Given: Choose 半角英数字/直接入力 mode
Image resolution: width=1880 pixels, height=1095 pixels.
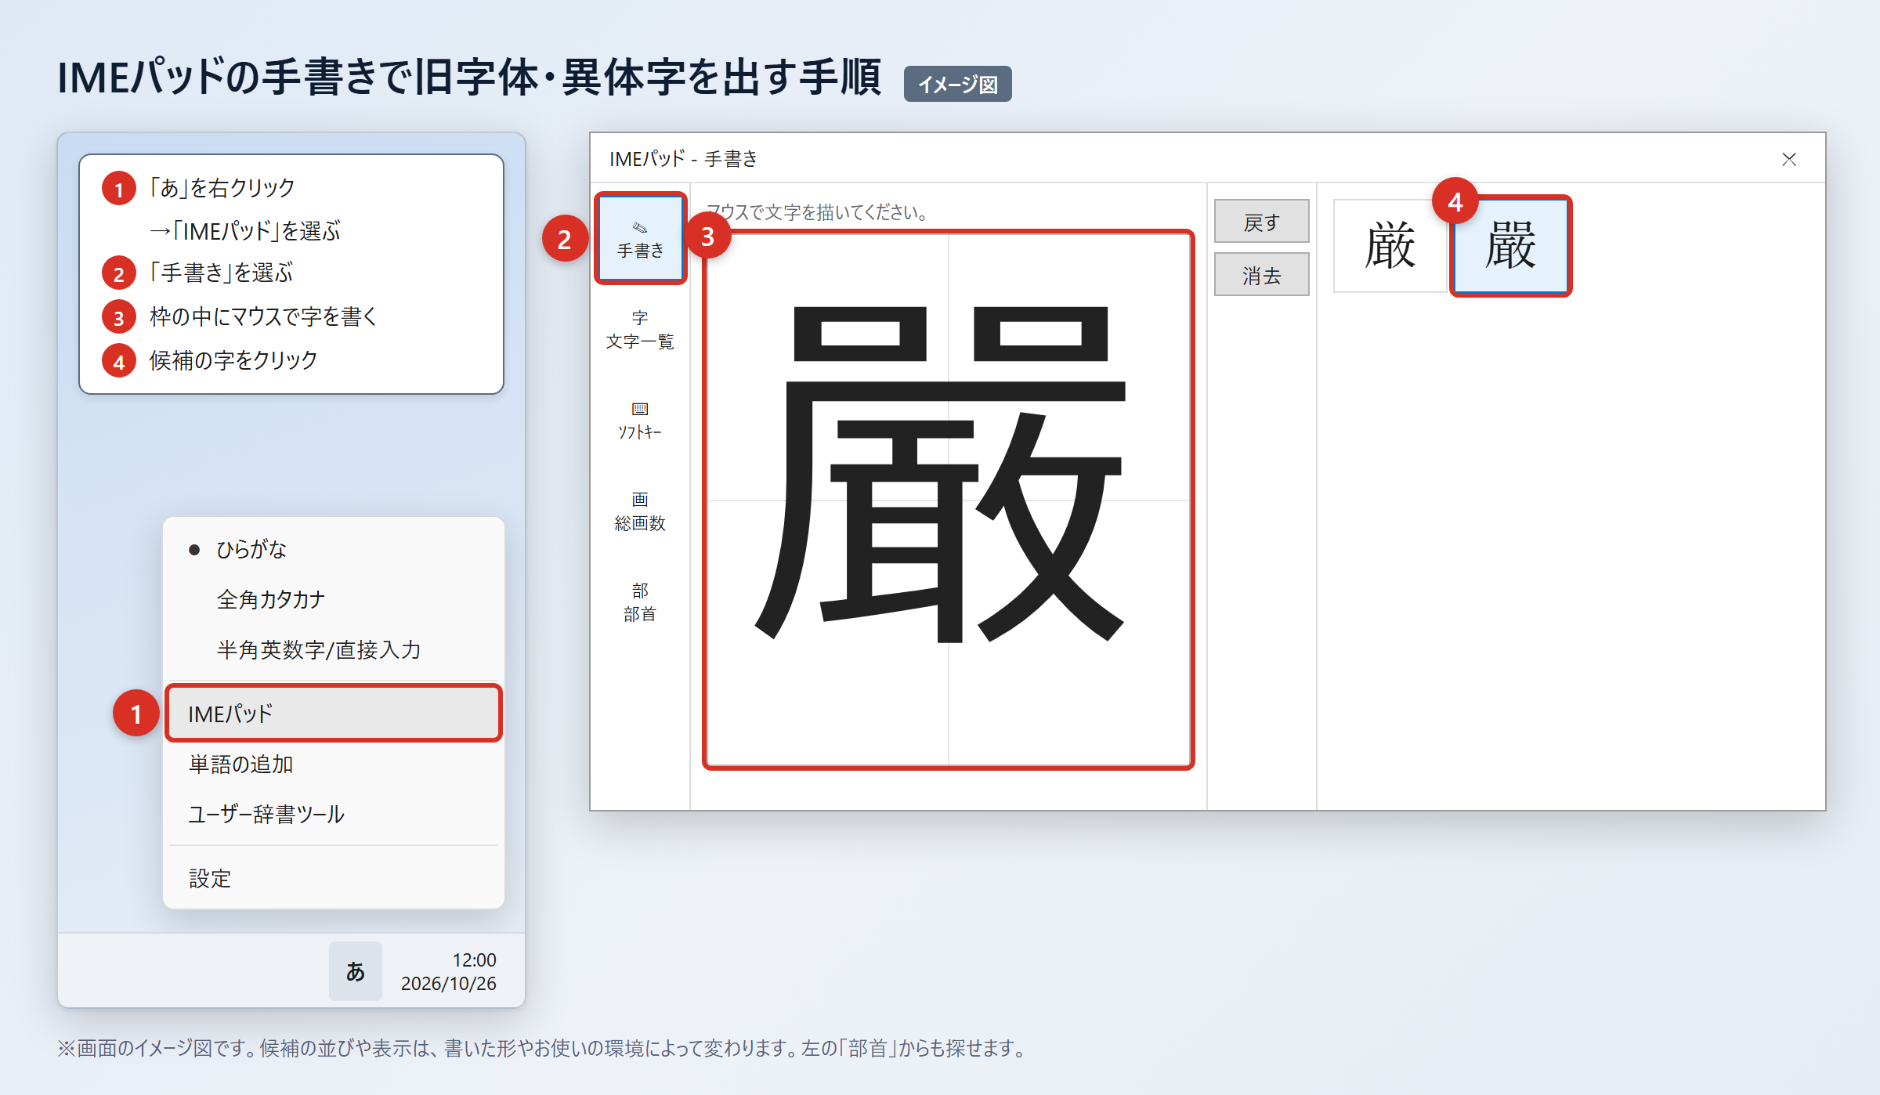Looking at the screenshot, I should point(334,649).
